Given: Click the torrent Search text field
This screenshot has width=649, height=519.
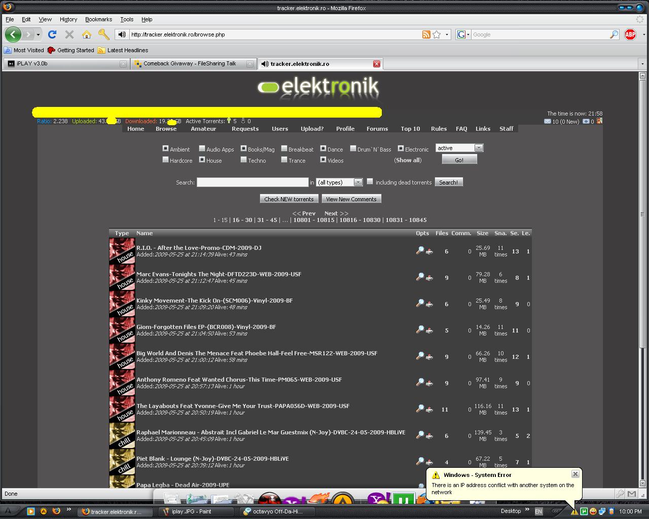Looking at the screenshot, I should pos(253,182).
